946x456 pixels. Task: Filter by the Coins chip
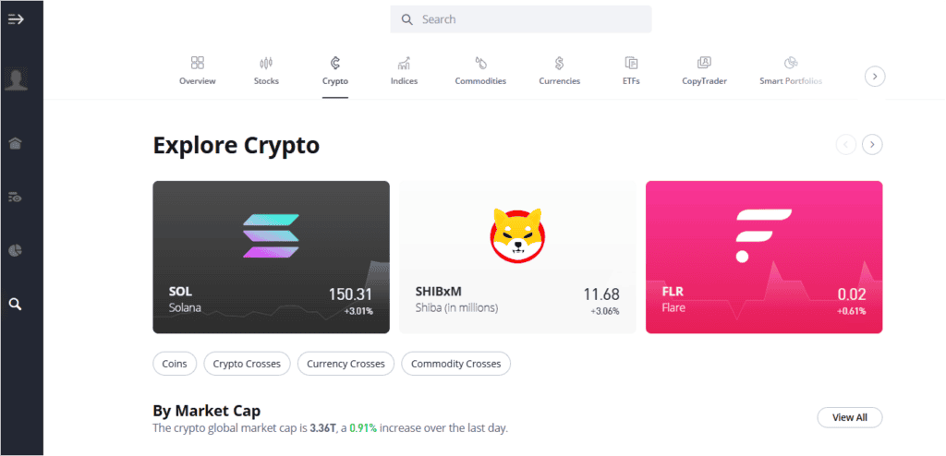(x=175, y=364)
